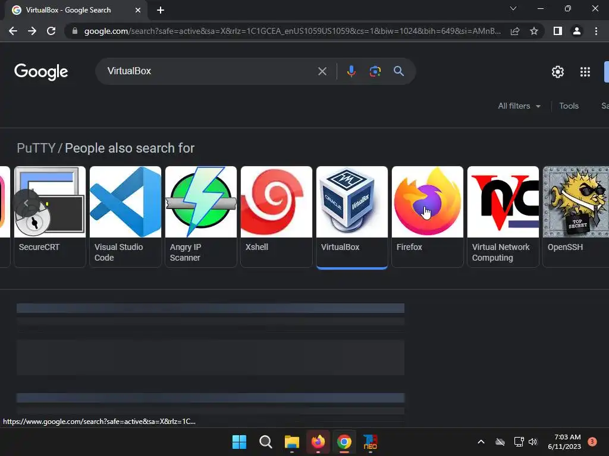
Task: Select the Virtual Network Computing card
Action: (x=503, y=217)
